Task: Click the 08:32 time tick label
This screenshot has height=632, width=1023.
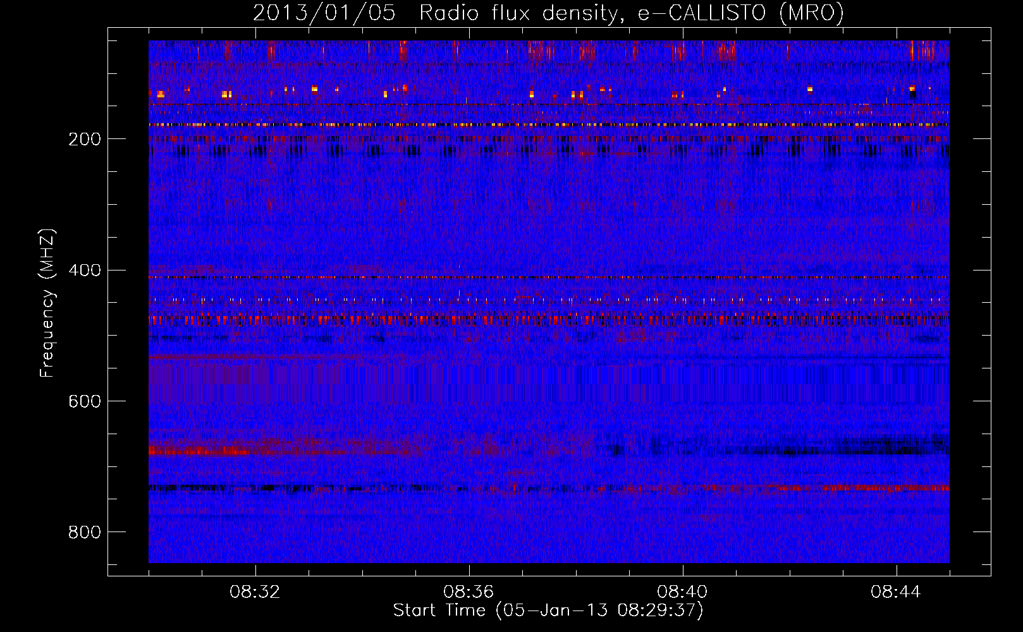Action: [255, 592]
